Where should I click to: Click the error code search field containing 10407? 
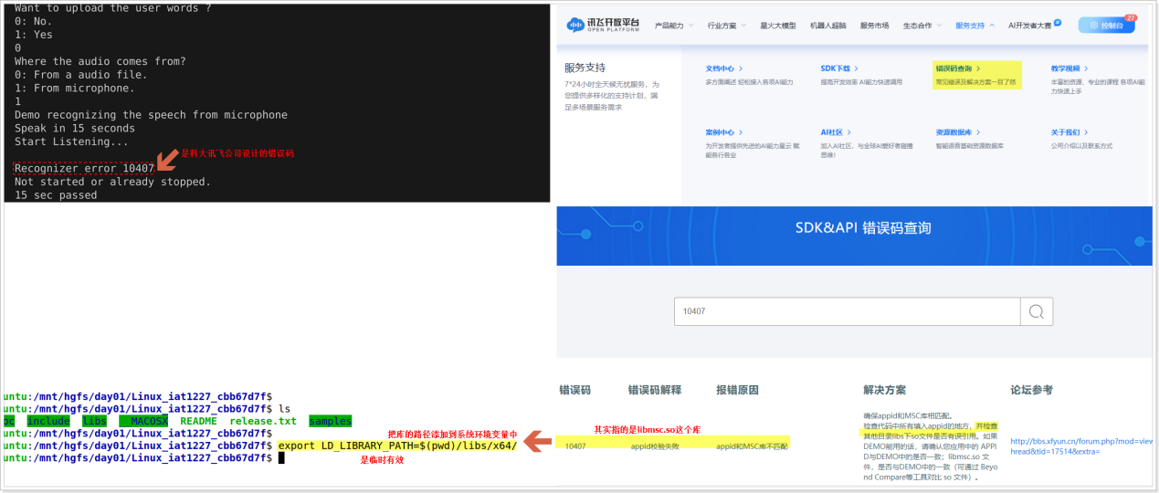(847, 311)
